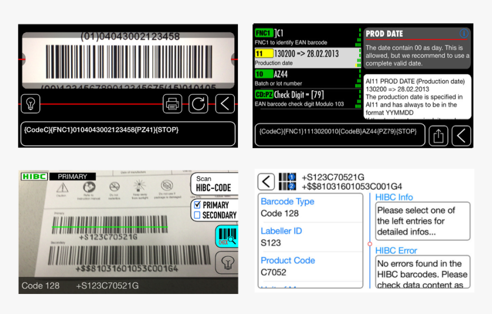Image resolution: width=492 pixels, height=314 pixels.
Task: Toggle the light bulb in HIBC scanner
Action: [x=227, y=263]
